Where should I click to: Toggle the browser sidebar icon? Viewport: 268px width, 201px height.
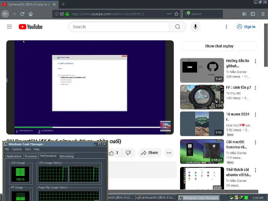tap(253, 14)
